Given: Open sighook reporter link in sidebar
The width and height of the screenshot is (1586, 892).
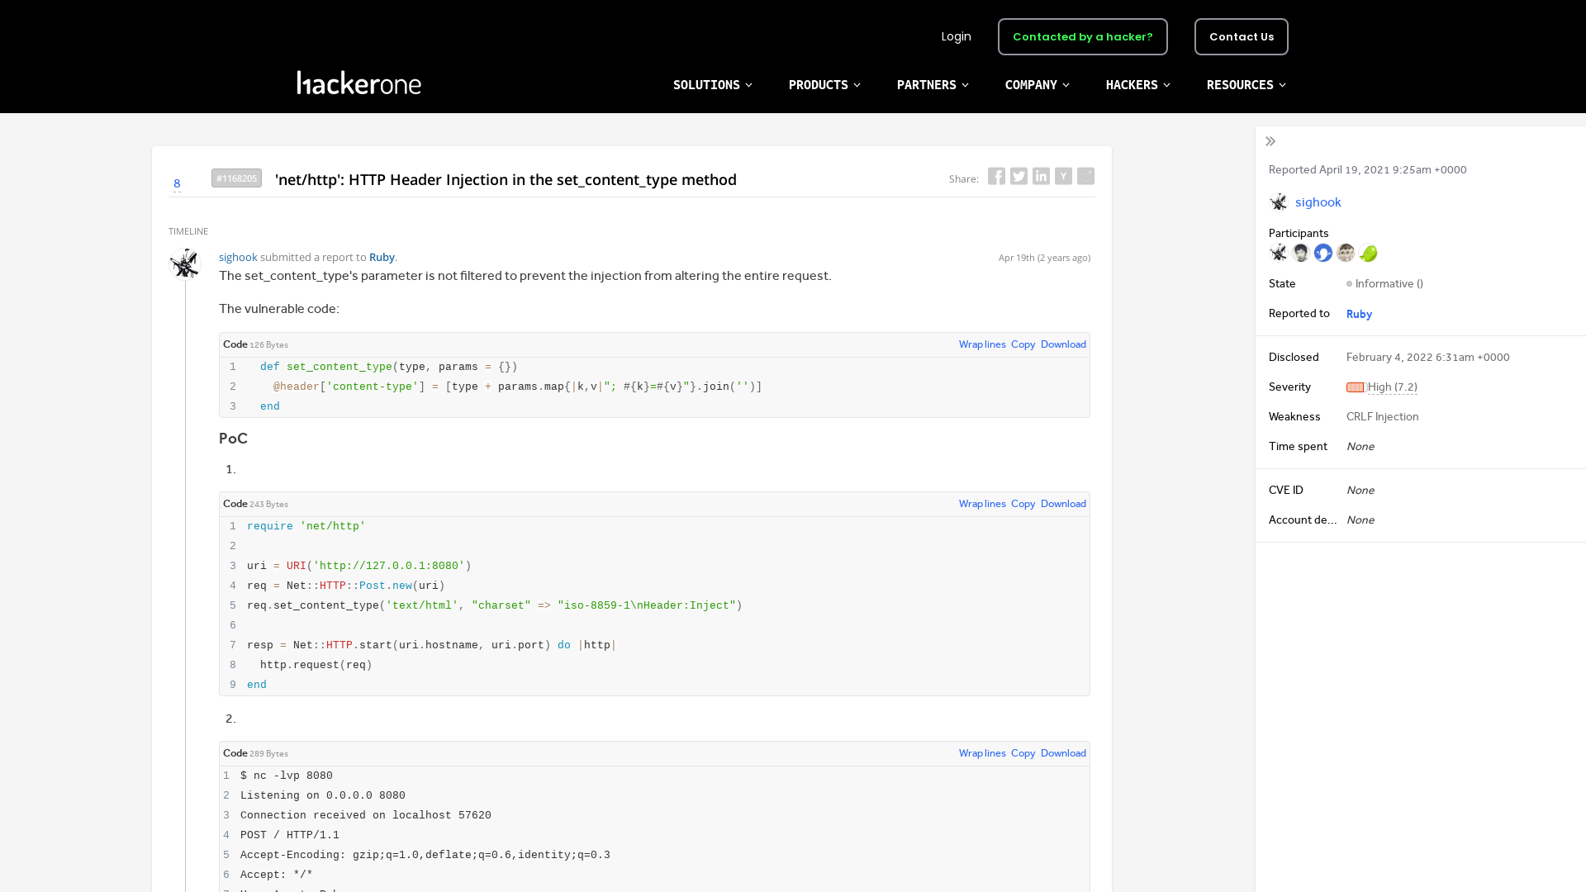Looking at the screenshot, I should 1318,202.
